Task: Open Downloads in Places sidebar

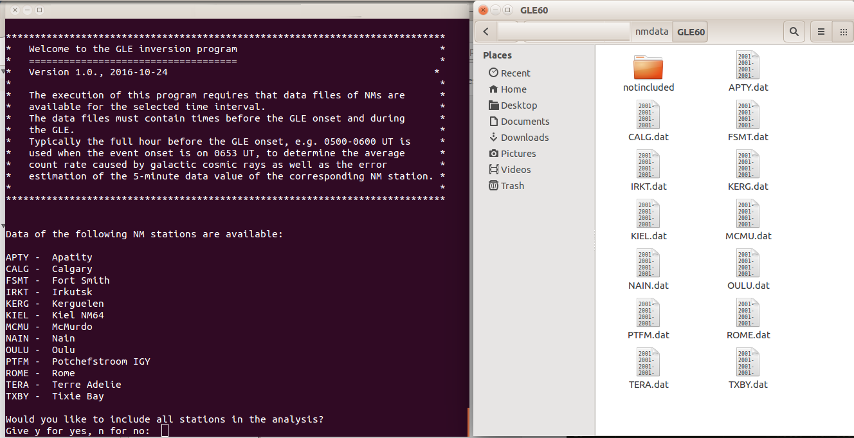Action: 518,138
